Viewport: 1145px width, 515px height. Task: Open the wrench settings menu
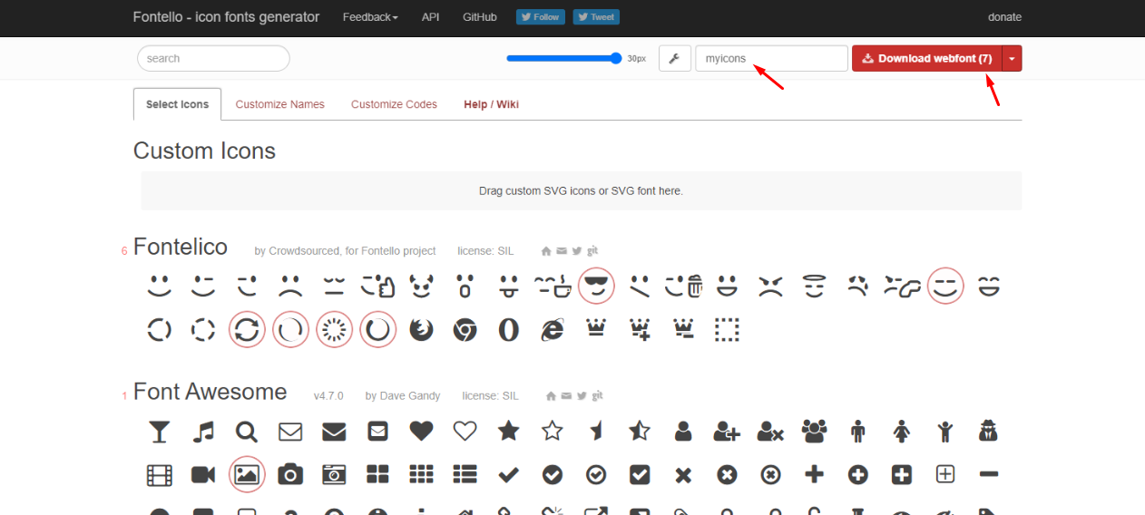tap(674, 59)
